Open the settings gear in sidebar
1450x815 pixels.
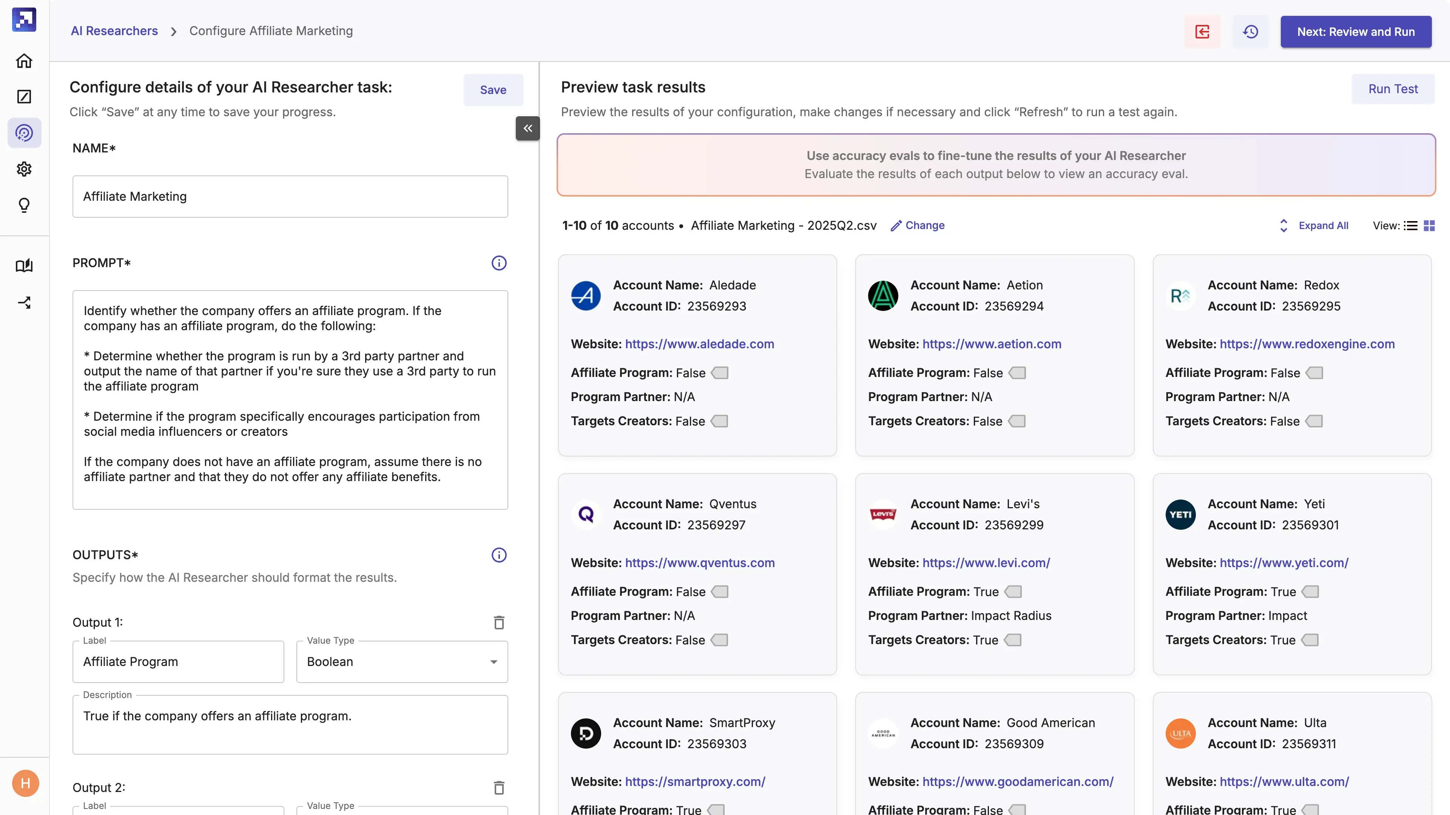tap(24, 169)
